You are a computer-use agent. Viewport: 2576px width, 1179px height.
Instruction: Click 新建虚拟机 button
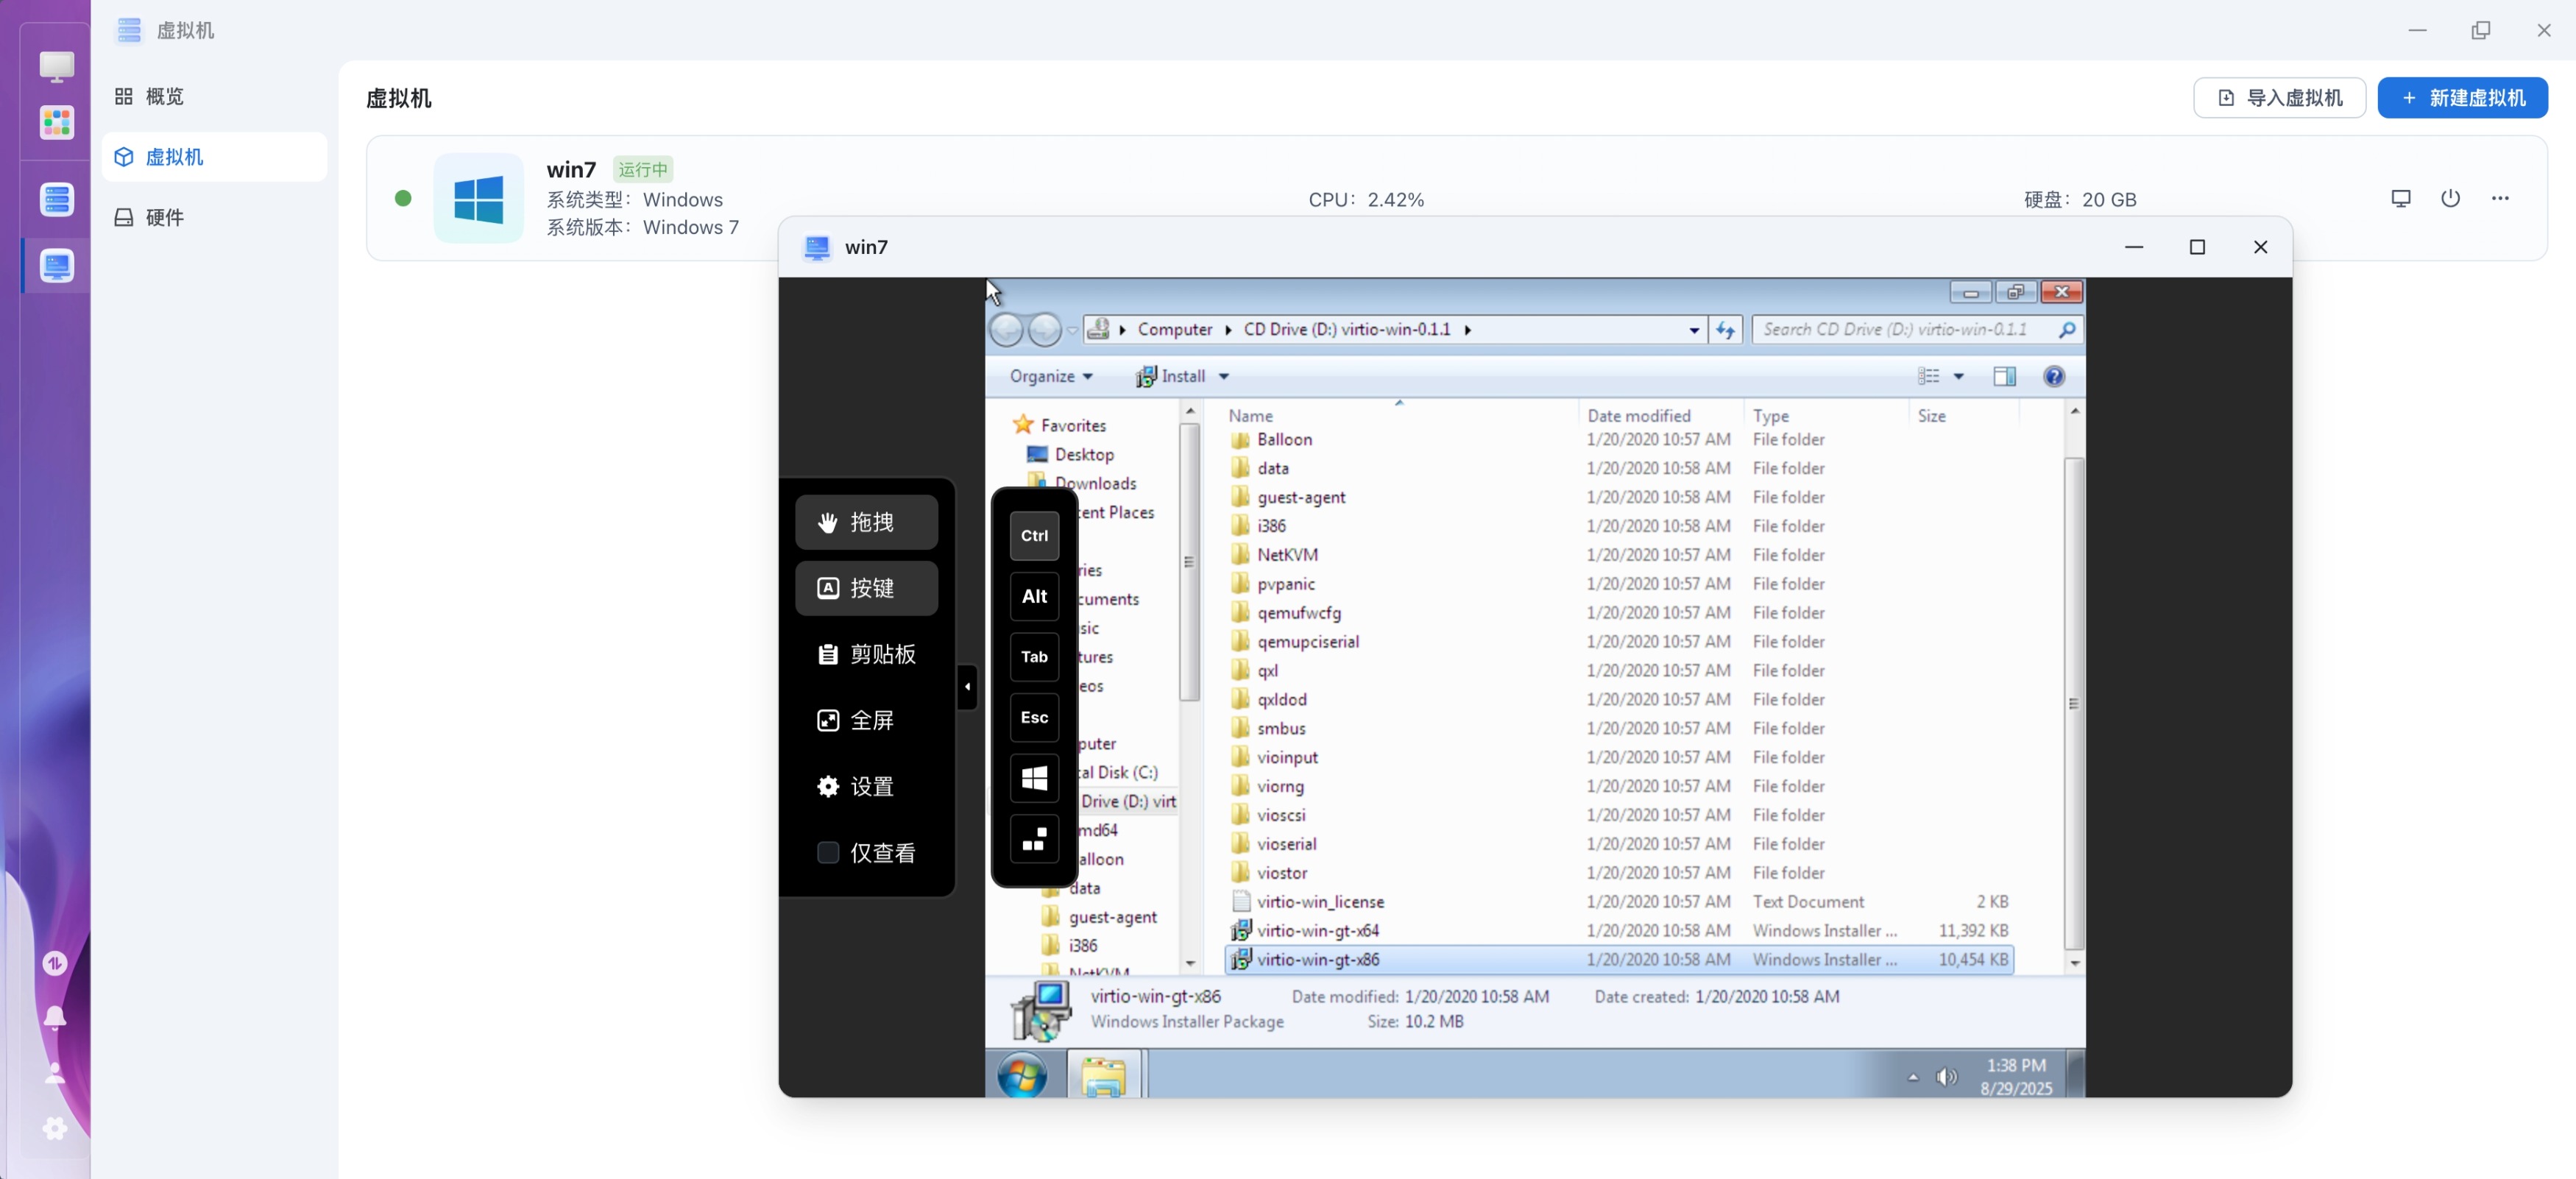(x=2462, y=98)
